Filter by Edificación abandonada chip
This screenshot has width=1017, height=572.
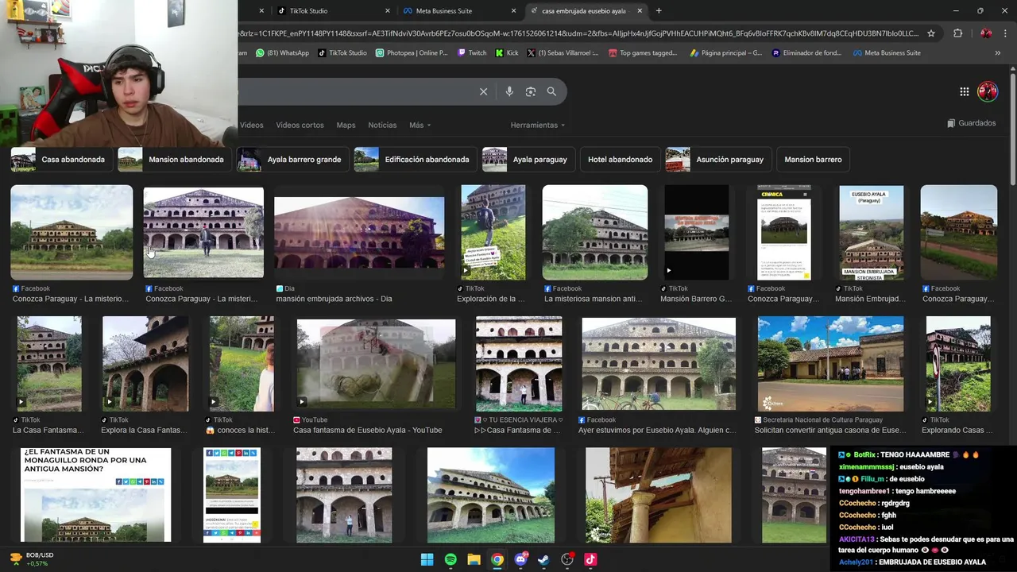pyautogui.click(x=416, y=159)
